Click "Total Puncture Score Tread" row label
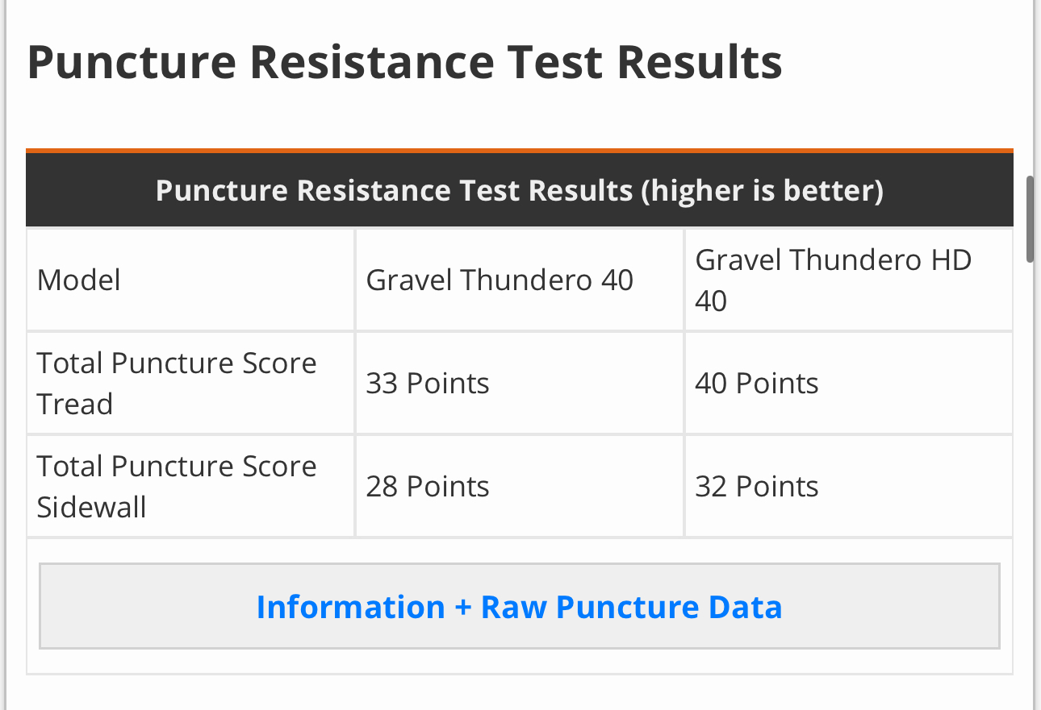The image size is (1041, 710). [x=177, y=383]
